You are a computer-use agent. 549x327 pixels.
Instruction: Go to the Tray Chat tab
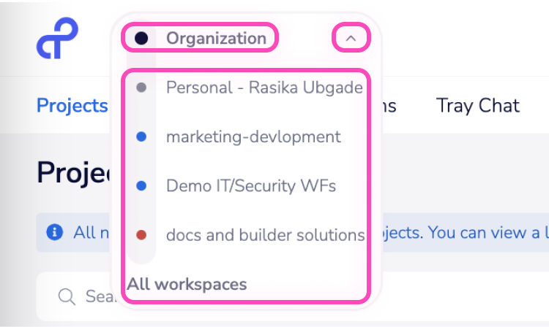click(477, 105)
